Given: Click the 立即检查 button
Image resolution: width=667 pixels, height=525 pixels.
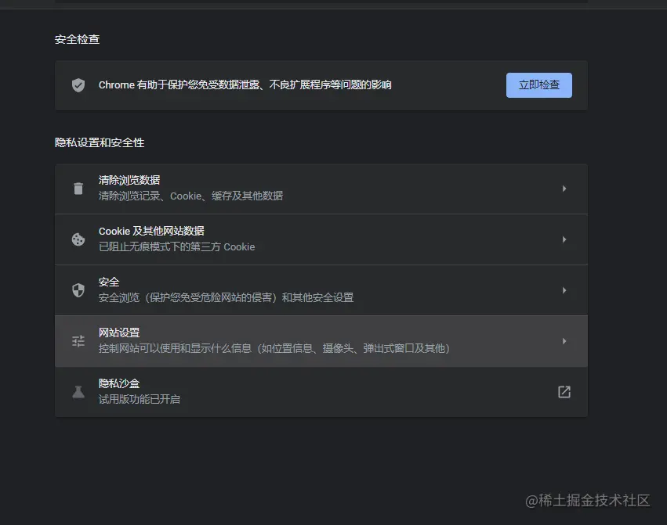Looking at the screenshot, I should 538,85.
